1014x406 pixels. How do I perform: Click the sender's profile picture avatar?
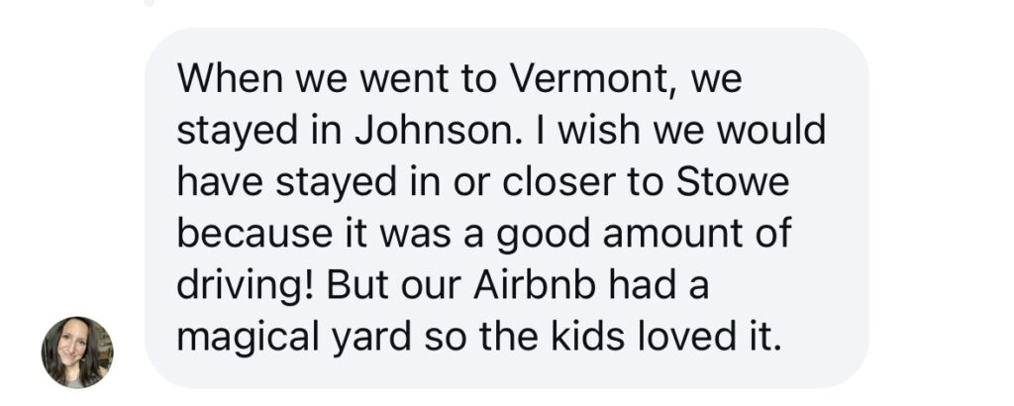(77, 353)
